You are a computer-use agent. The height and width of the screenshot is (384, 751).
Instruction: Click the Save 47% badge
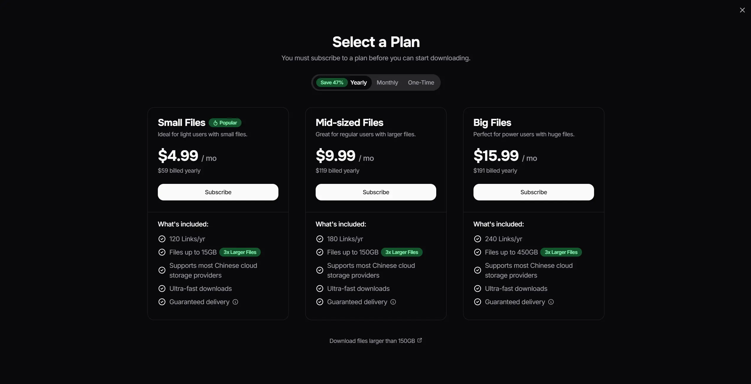pyautogui.click(x=331, y=82)
